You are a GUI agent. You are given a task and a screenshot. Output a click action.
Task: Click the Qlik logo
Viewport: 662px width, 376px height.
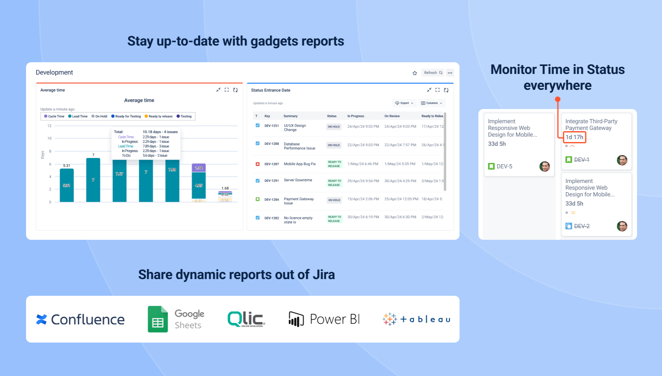[x=246, y=319]
